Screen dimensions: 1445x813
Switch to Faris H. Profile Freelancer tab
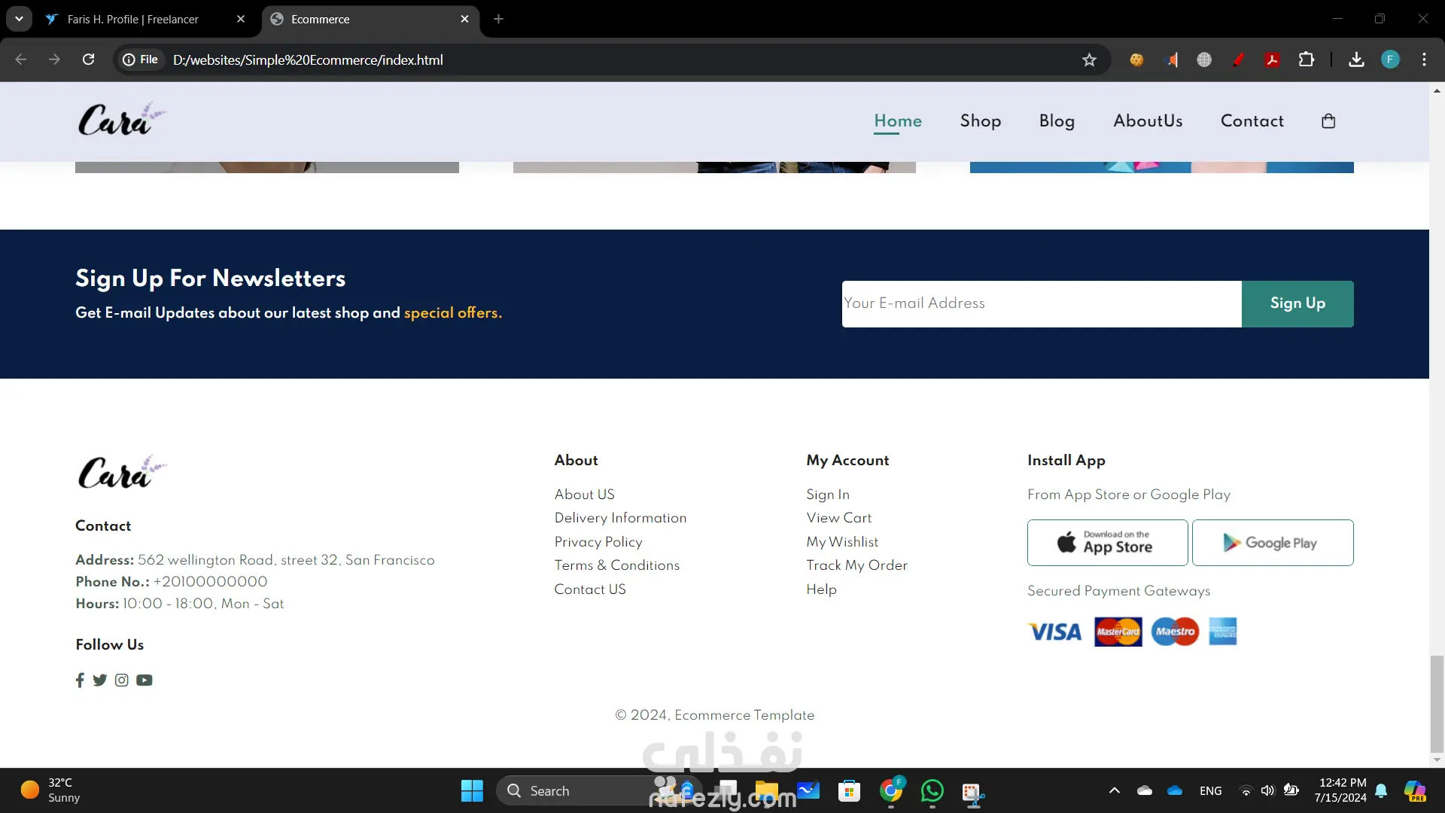click(x=133, y=19)
